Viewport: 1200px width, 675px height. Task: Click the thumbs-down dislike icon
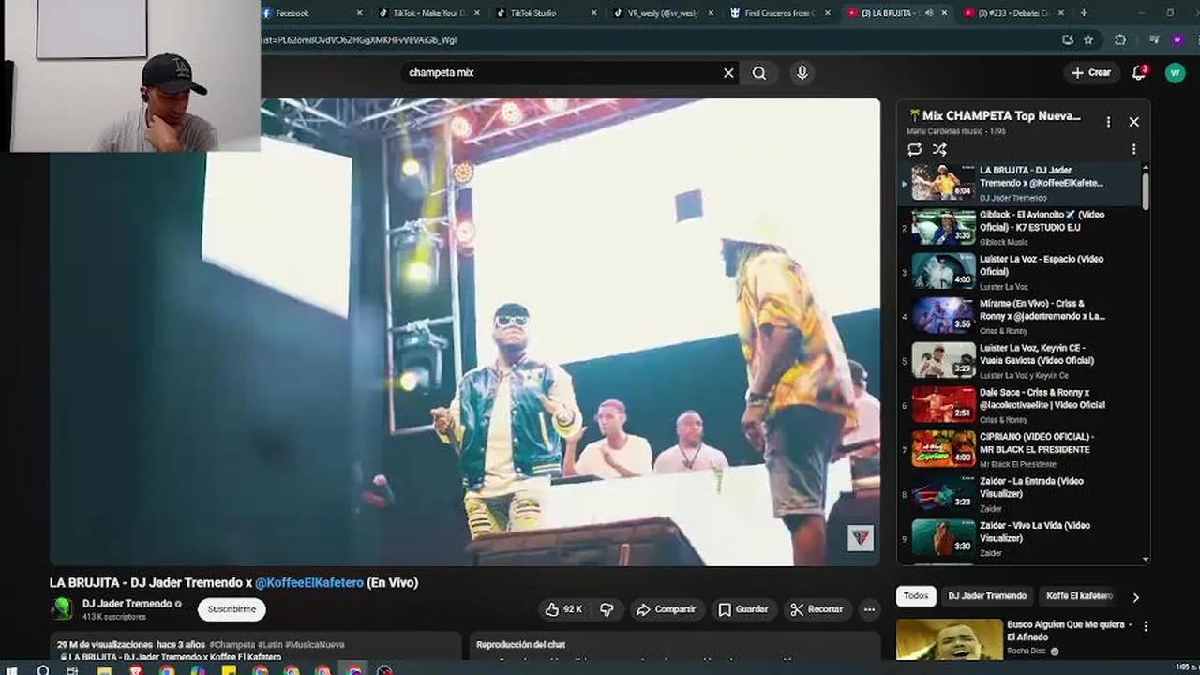point(607,609)
